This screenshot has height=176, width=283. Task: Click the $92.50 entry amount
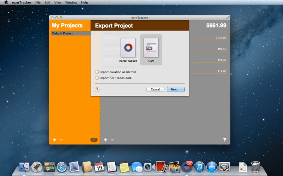coord(222,49)
